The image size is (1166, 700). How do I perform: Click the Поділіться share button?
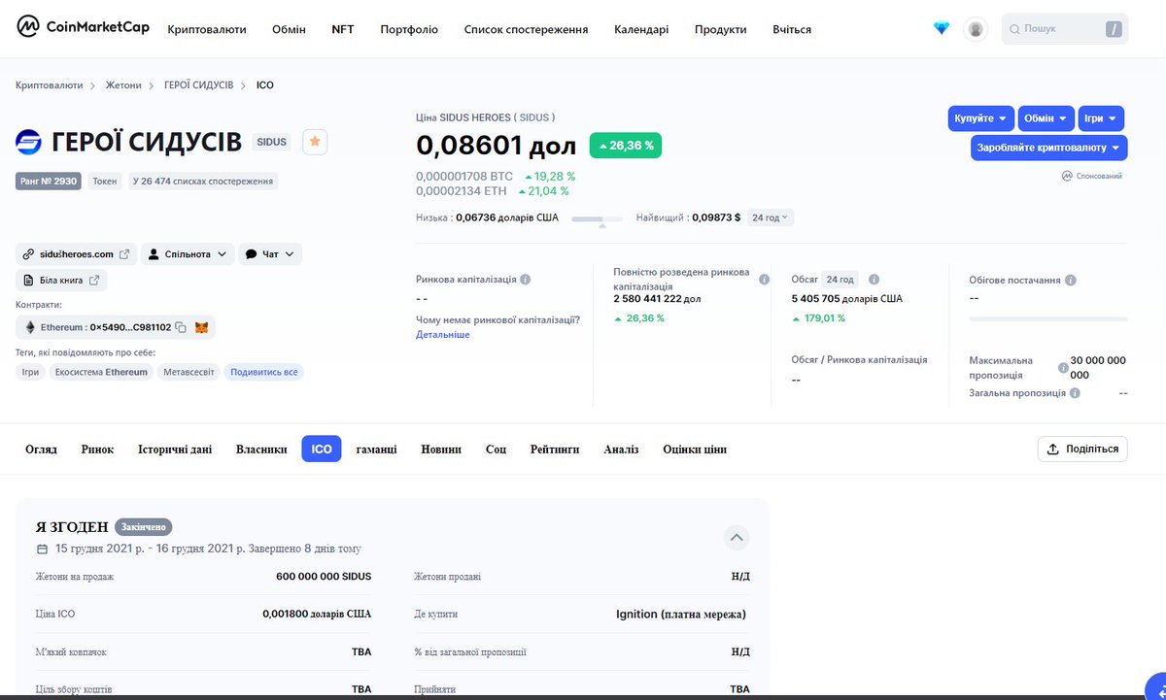(1083, 449)
